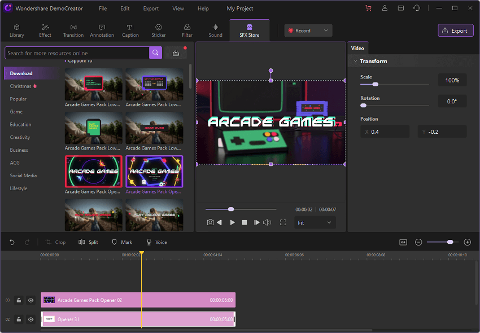Click the search magnifier button

[x=155, y=53]
